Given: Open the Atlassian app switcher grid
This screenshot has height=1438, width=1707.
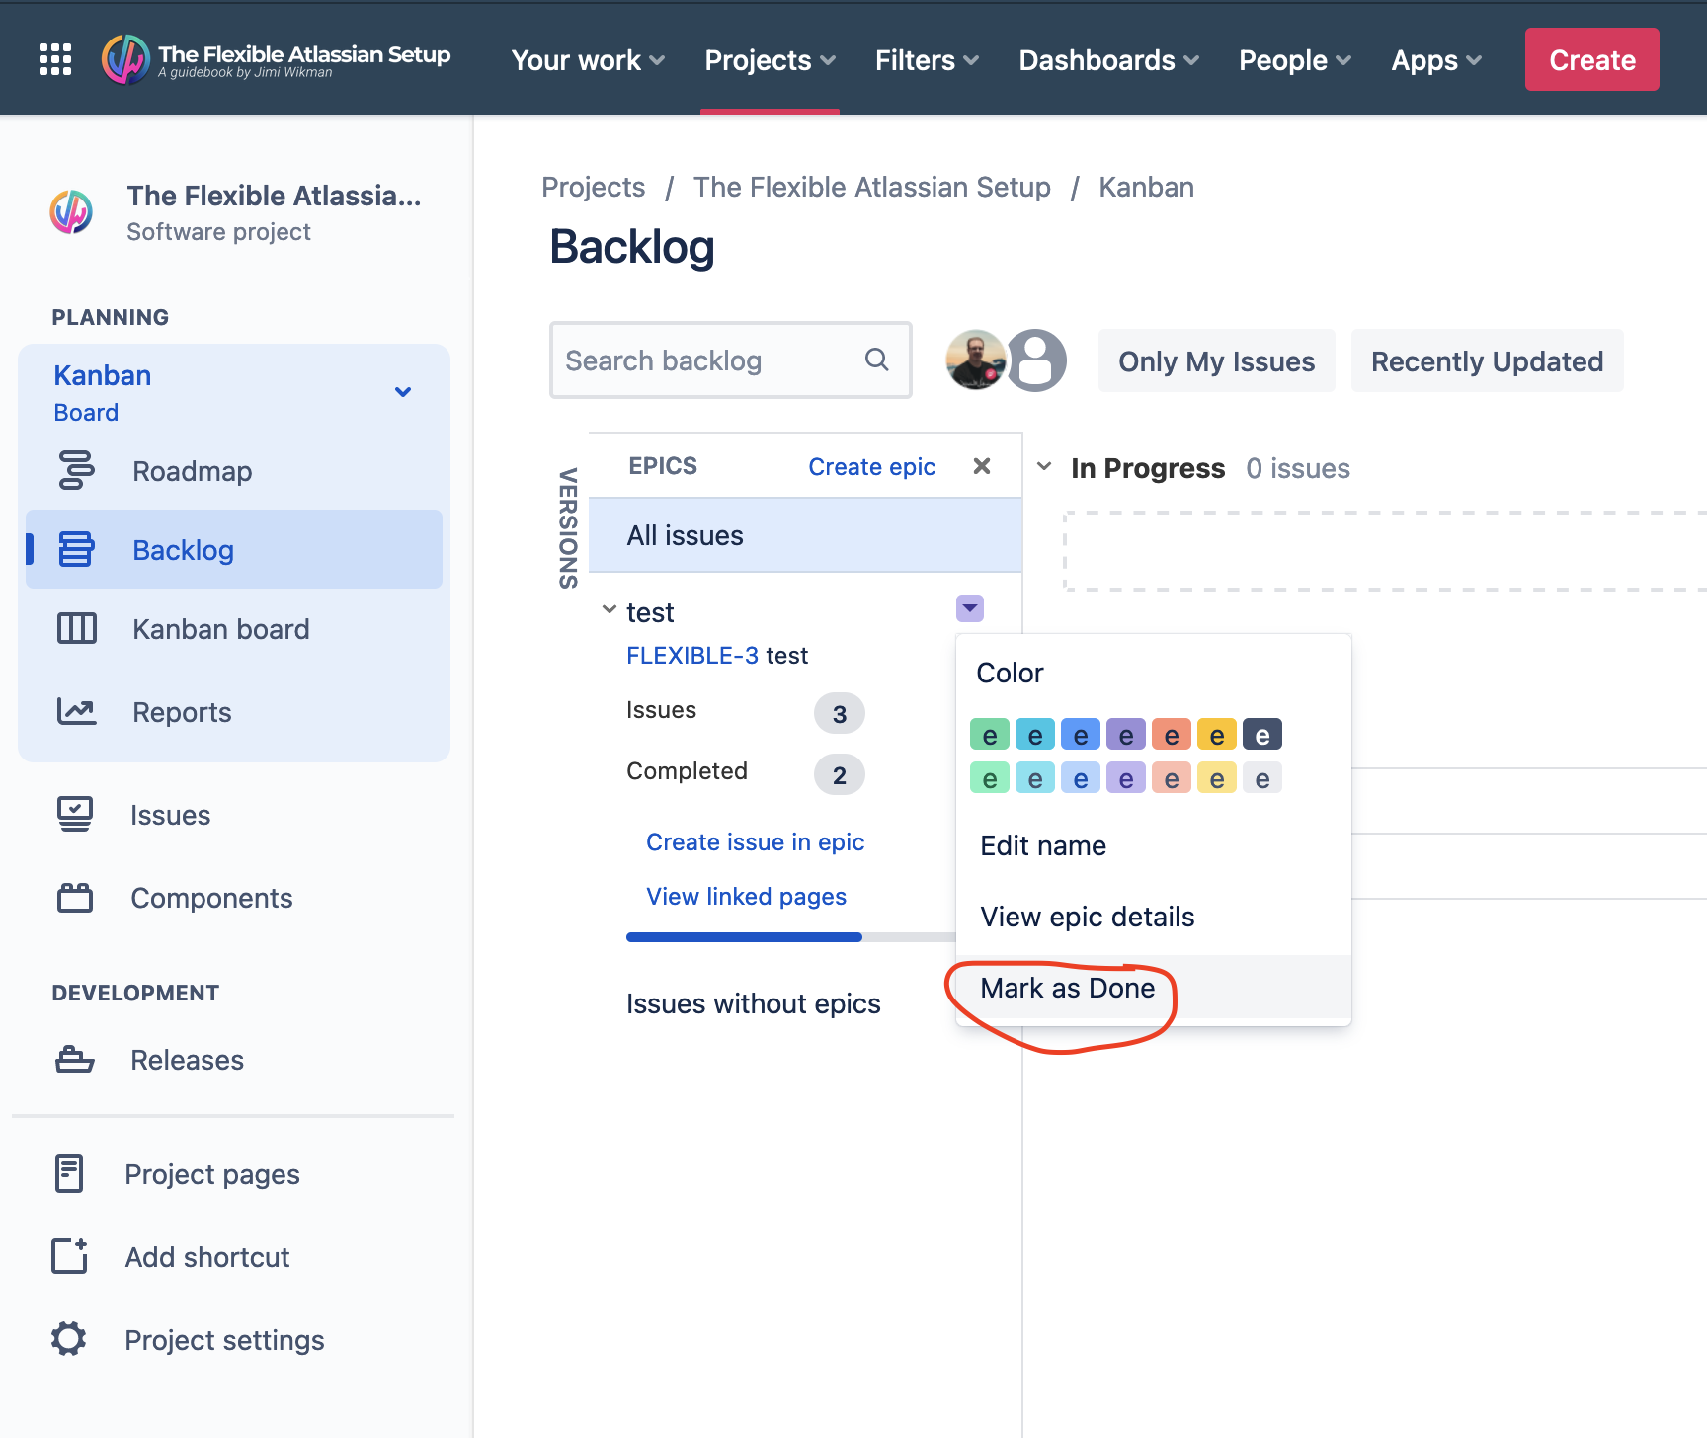Looking at the screenshot, I should [x=54, y=59].
